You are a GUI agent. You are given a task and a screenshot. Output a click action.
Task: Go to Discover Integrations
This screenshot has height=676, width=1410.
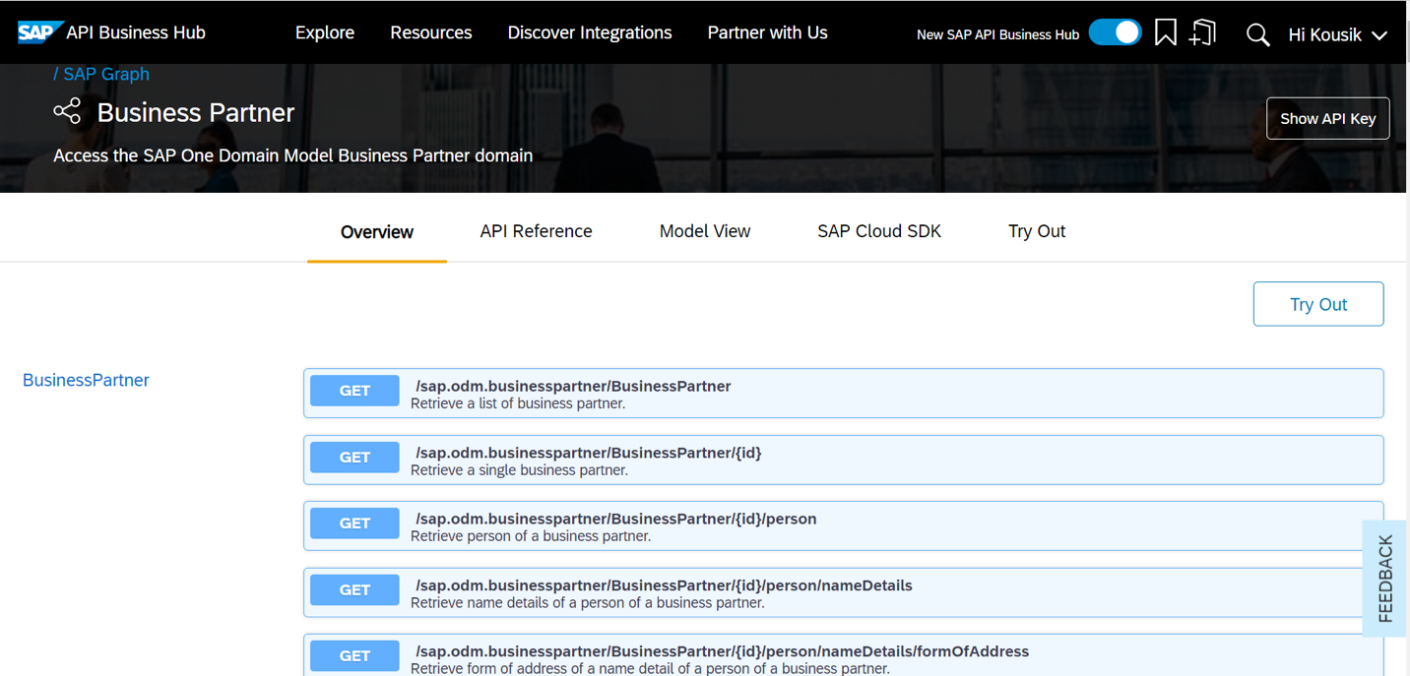tap(590, 32)
